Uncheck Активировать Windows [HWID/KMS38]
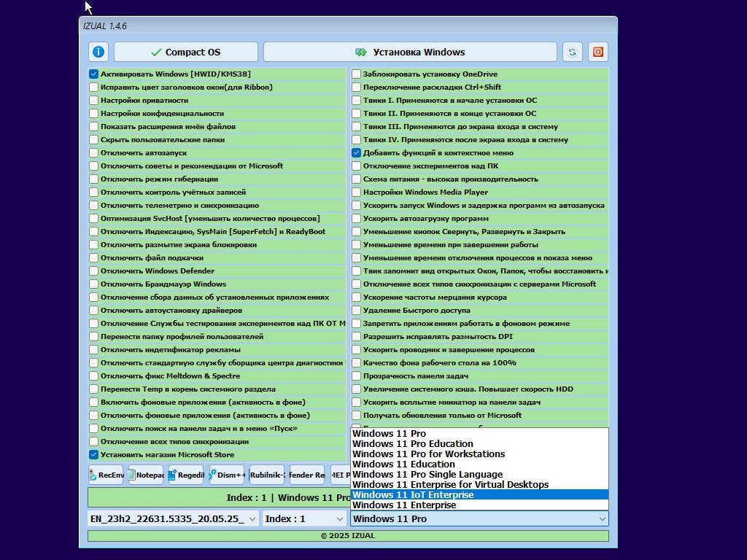The height and width of the screenshot is (560, 747). click(93, 74)
